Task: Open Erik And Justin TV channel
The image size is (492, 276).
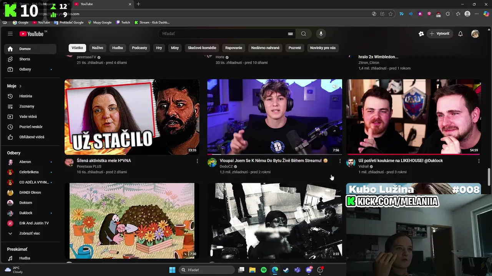Action: coord(30,223)
